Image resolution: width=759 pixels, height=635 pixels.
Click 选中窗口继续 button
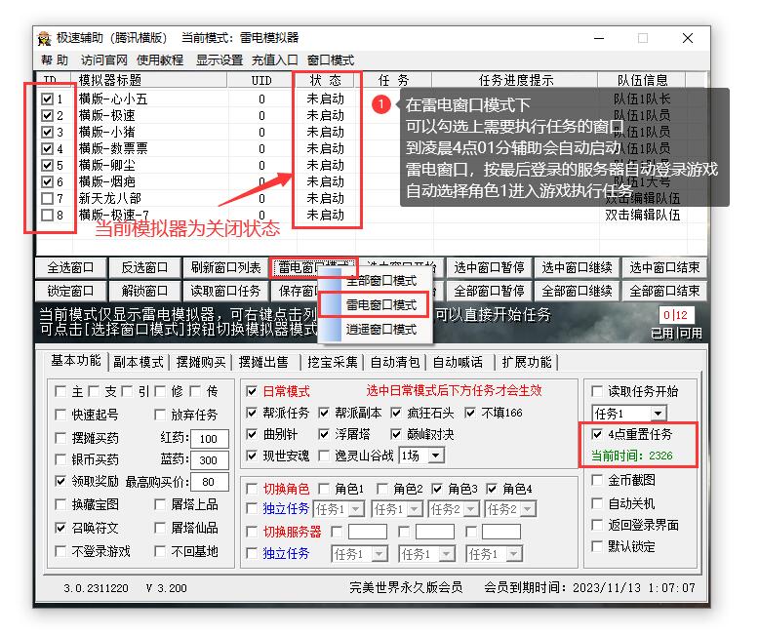(x=577, y=267)
